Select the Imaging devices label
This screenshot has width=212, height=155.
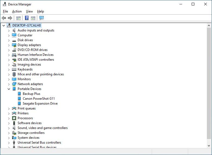coord(29,64)
